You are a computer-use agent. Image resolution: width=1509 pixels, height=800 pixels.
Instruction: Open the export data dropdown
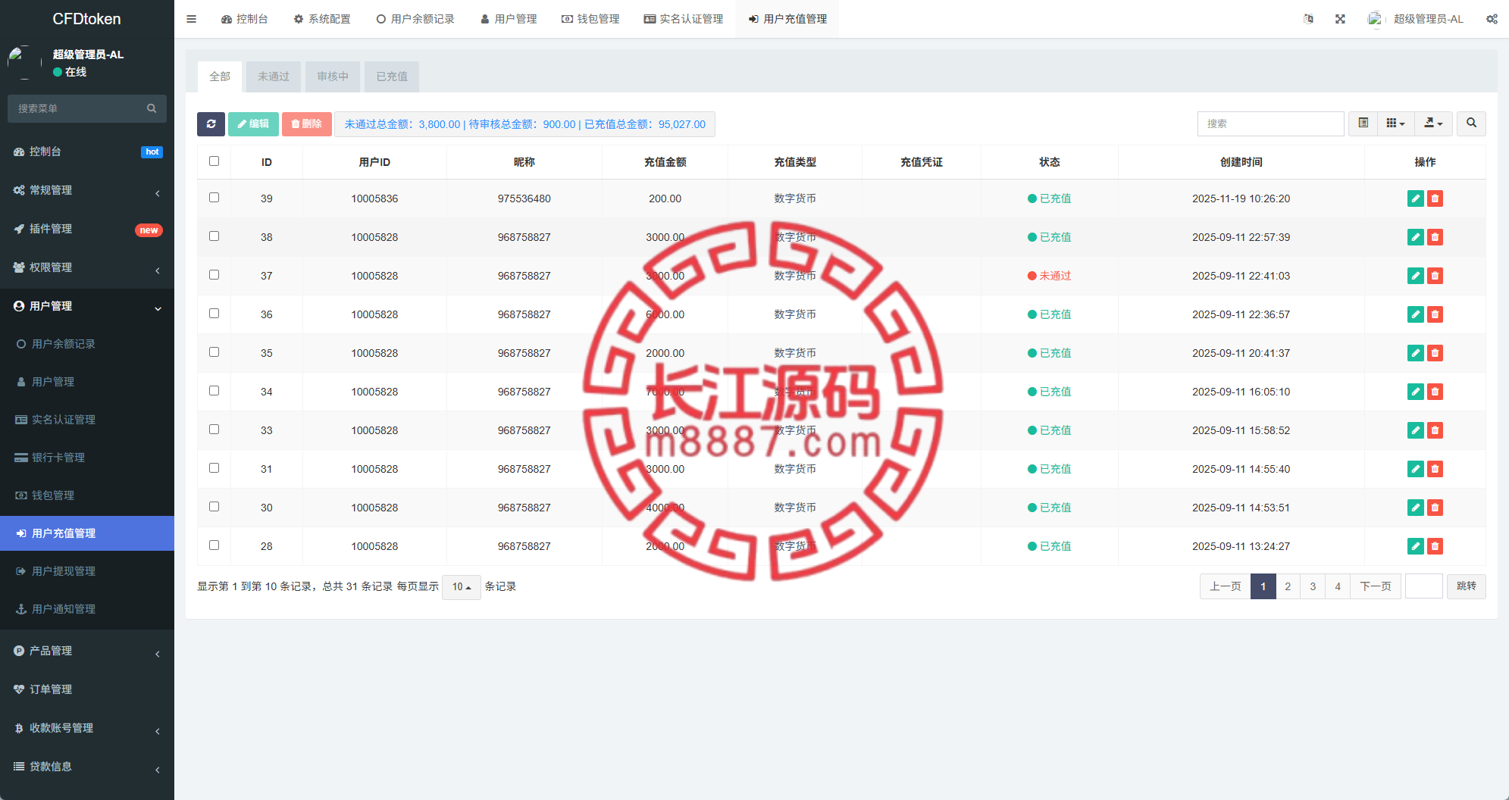pyautogui.click(x=1433, y=123)
